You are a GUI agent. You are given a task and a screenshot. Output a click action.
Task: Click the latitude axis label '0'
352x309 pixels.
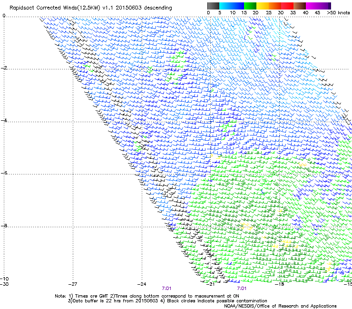pos(4,16)
